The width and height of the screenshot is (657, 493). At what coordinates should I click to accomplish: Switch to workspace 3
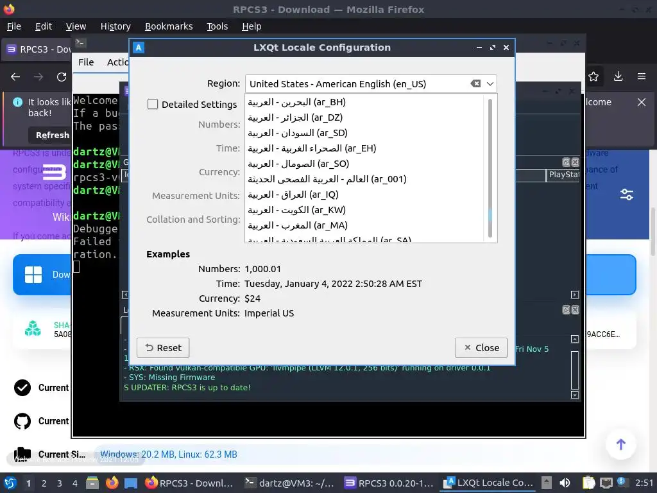60,483
